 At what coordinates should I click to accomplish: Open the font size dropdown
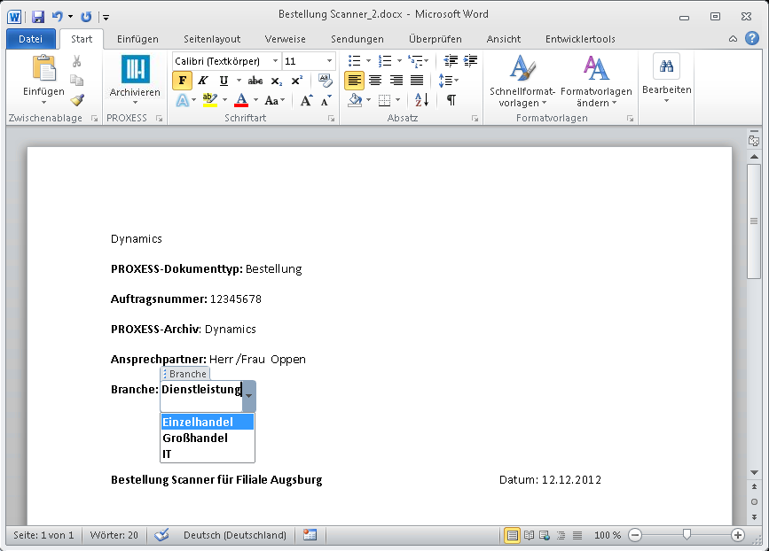330,61
